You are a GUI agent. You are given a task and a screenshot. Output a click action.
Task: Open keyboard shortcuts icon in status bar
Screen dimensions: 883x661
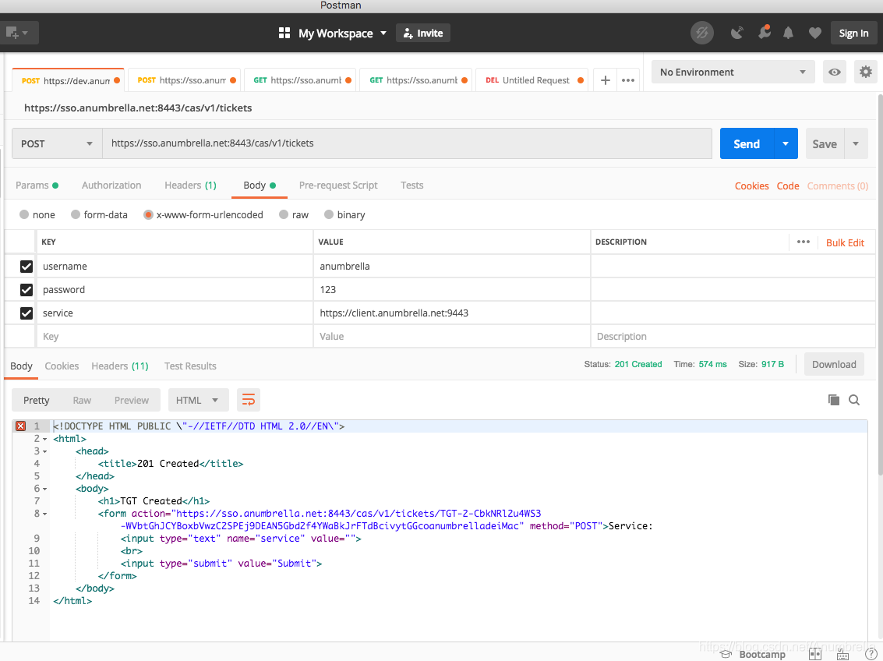[843, 654]
